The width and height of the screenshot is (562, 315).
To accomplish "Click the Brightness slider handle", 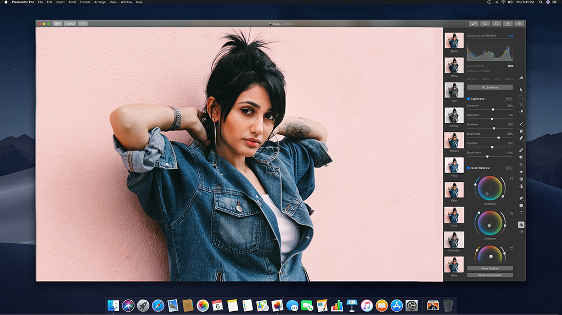I will 498,138.
